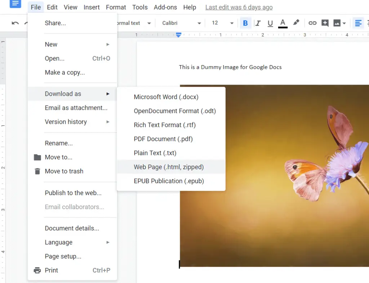Choose PDF Document (.pdf) download
The width and height of the screenshot is (369, 283).
pyautogui.click(x=163, y=139)
